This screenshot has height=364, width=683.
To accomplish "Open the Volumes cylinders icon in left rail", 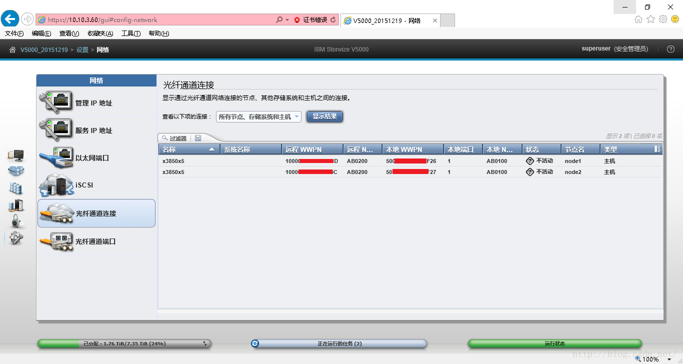I will pyautogui.click(x=15, y=188).
